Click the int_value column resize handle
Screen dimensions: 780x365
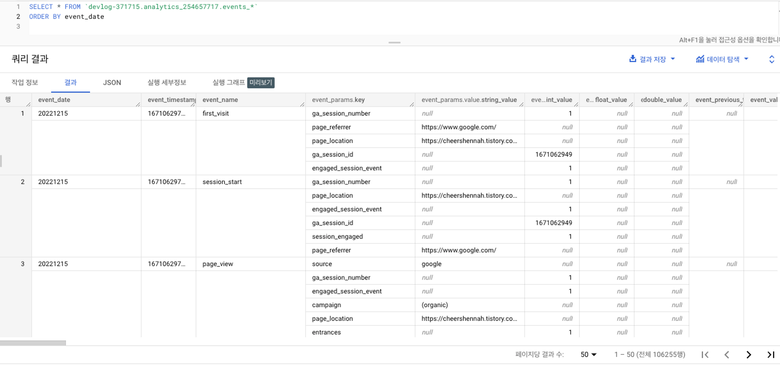coord(576,104)
